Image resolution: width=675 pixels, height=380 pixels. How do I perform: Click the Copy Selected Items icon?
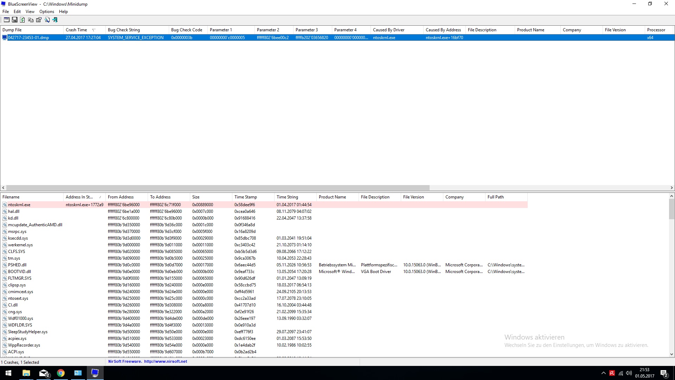point(31,20)
